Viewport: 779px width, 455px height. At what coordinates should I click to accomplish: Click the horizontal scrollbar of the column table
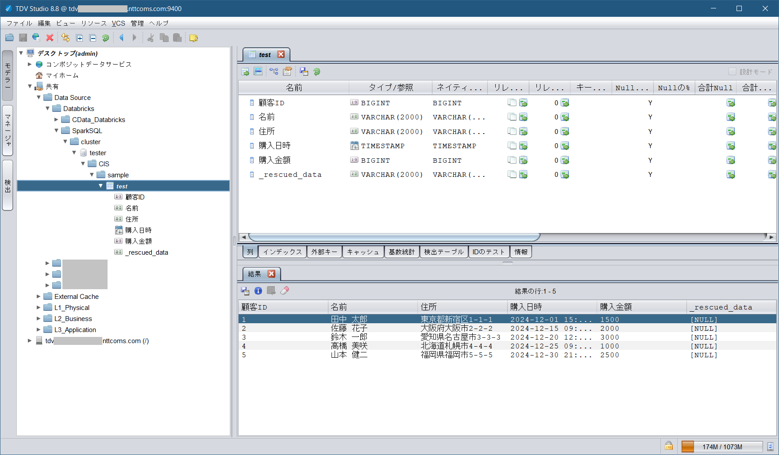coord(394,237)
